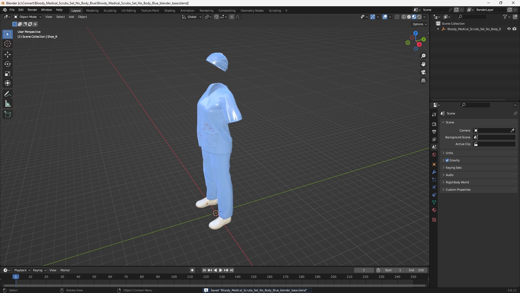
Task: Open the Material properties tab
Action: pyautogui.click(x=434, y=210)
